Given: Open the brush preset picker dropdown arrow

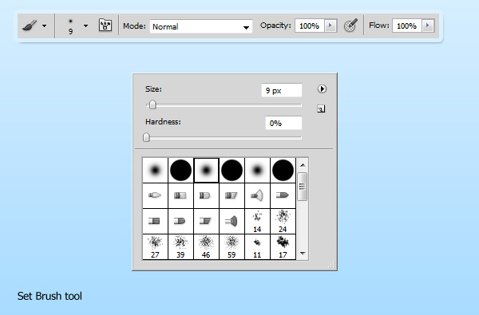Looking at the screenshot, I should pyautogui.click(x=86, y=26).
